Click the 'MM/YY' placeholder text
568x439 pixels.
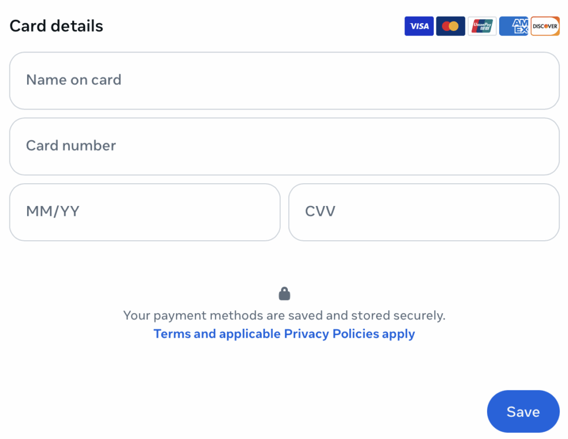point(53,211)
